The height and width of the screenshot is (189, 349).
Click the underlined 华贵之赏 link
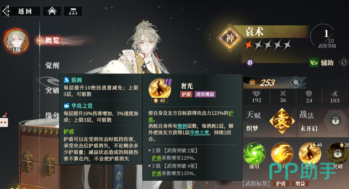coord(199,133)
